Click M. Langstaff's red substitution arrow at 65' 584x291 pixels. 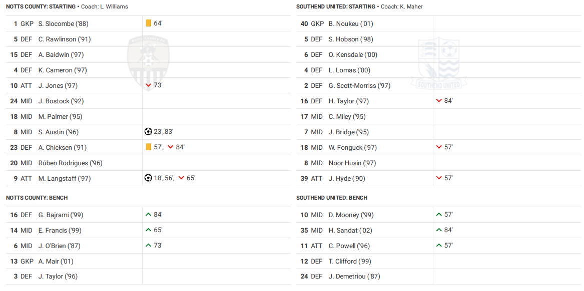click(x=181, y=178)
